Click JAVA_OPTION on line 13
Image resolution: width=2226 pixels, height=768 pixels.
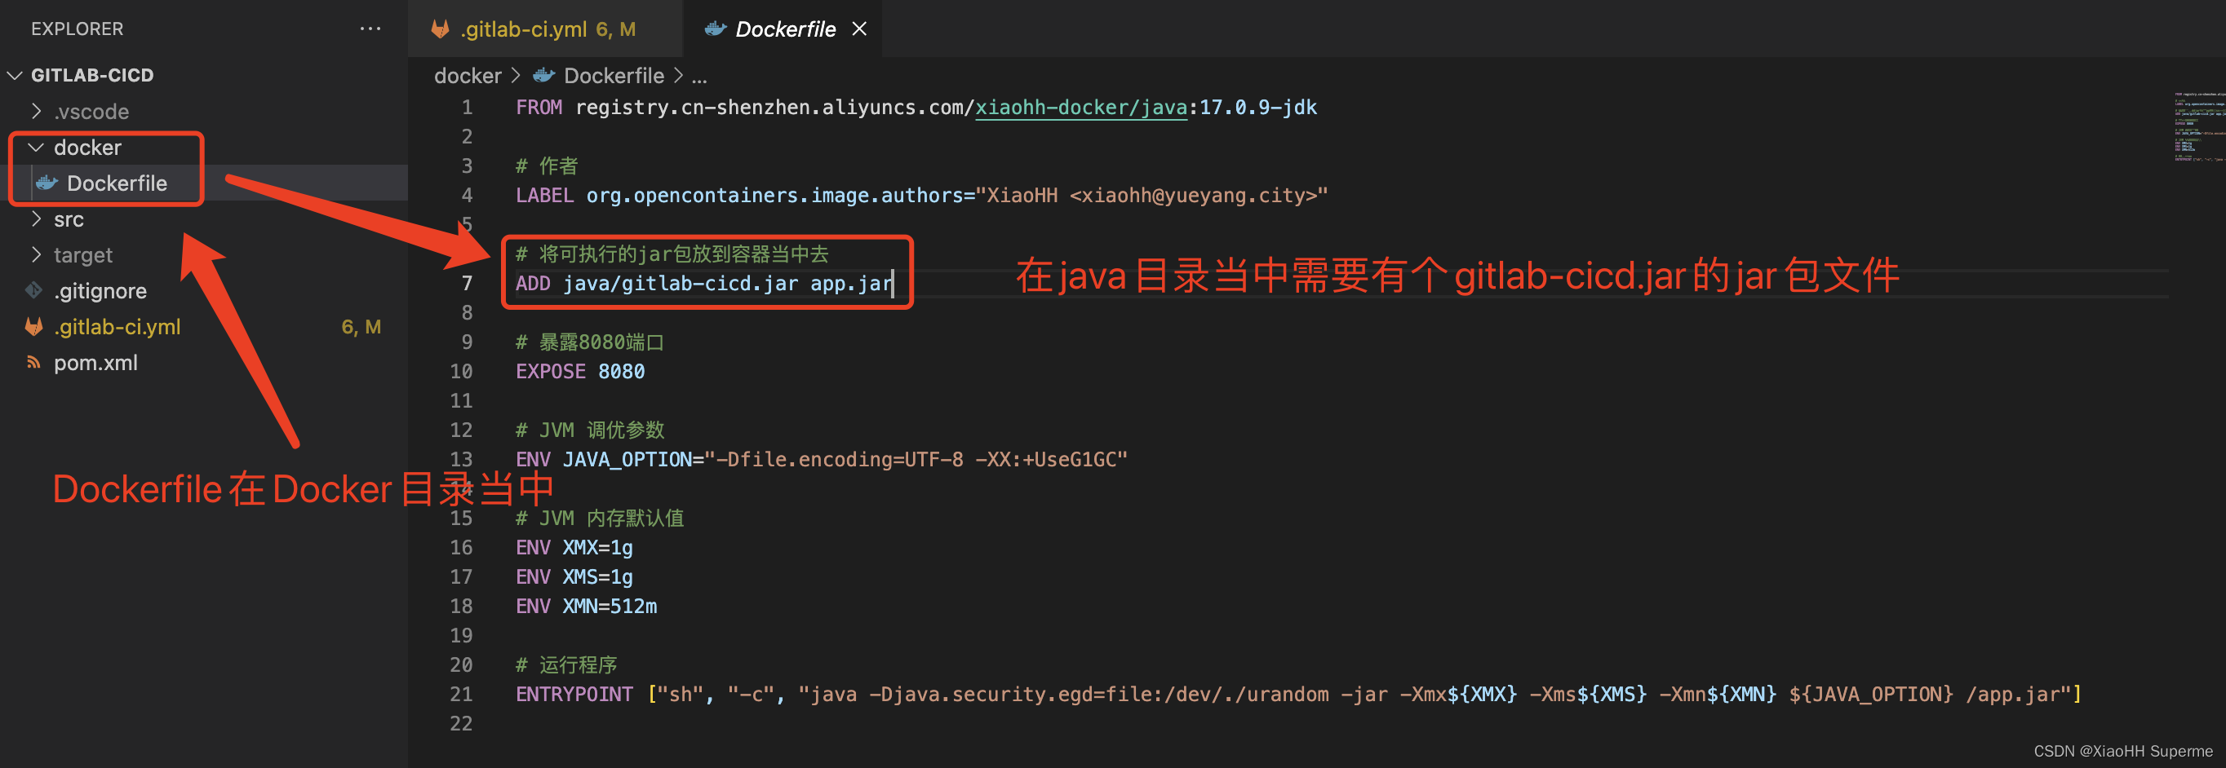point(627,459)
